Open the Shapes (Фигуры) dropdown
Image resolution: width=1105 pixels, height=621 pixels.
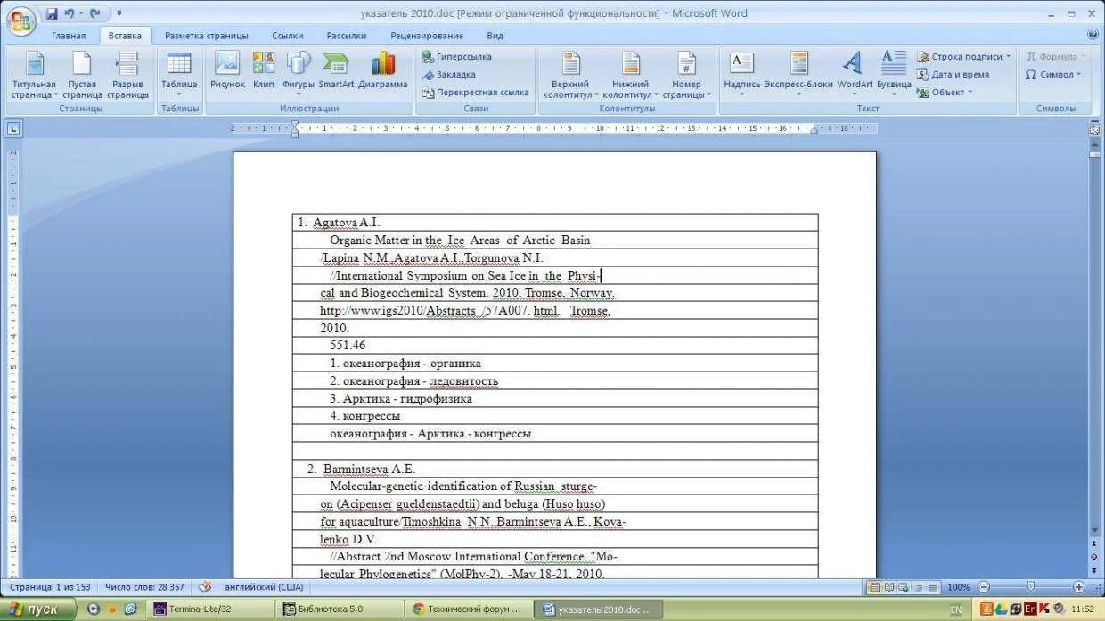[x=299, y=75]
